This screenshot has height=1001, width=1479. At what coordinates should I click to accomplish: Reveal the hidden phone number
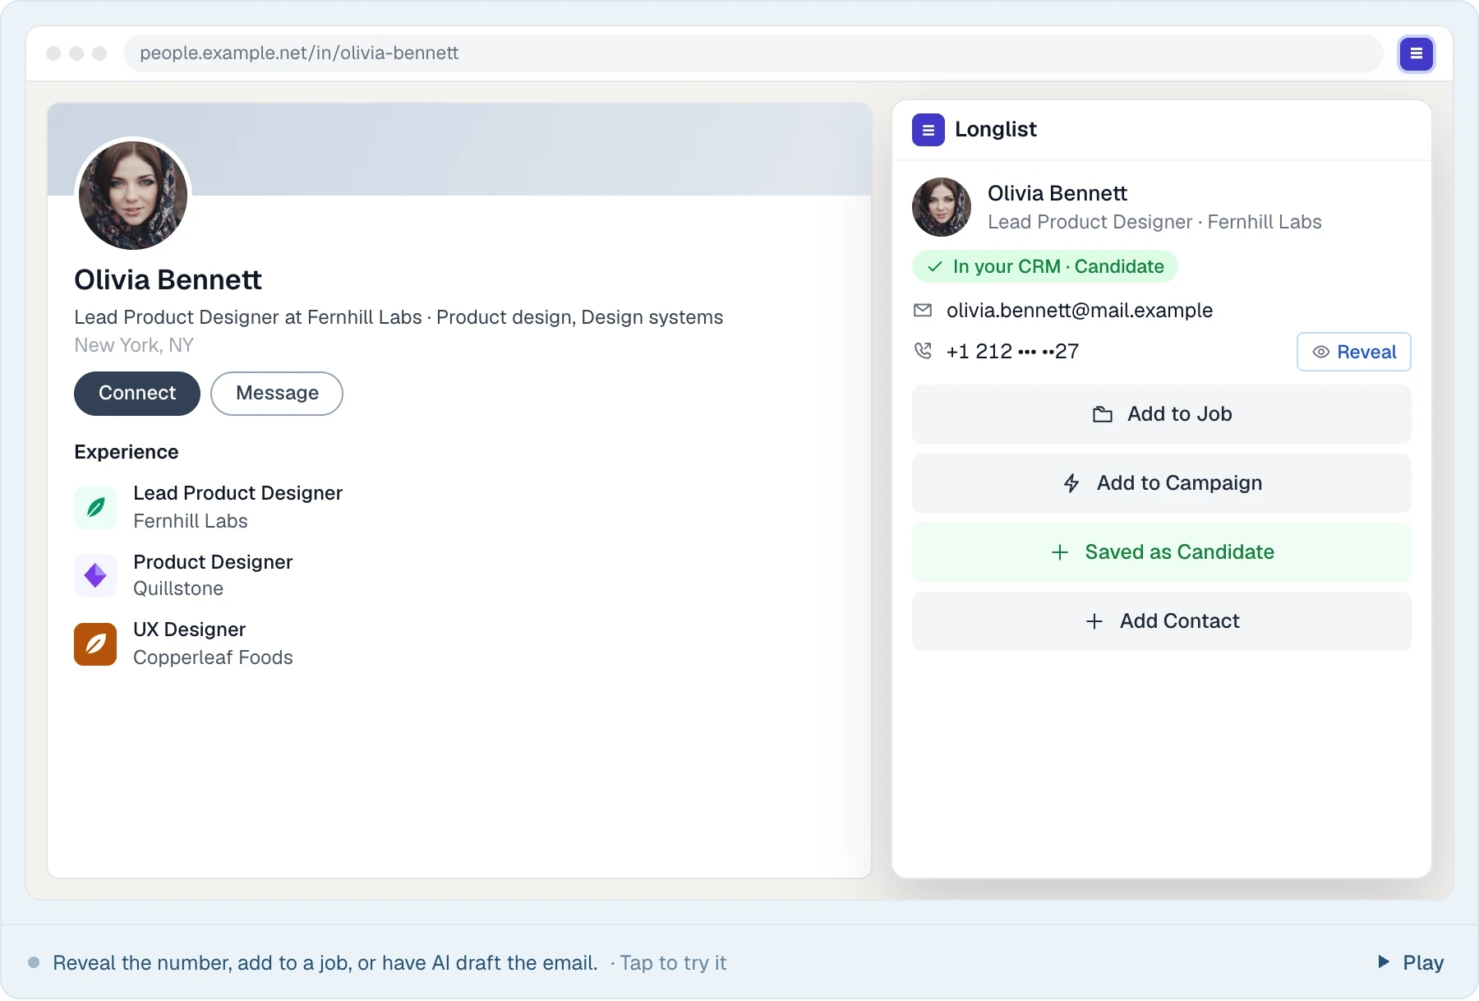1354,352
